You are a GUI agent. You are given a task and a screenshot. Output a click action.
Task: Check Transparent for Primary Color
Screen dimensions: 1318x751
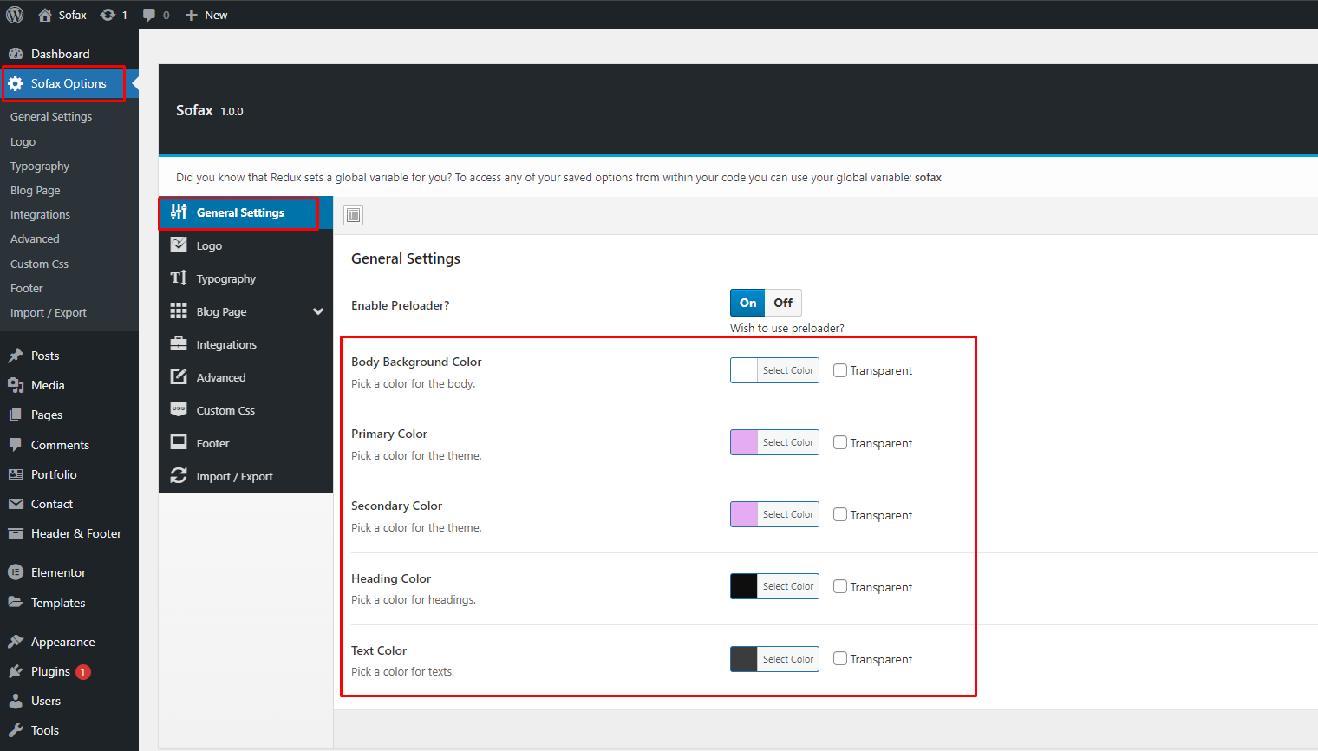point(840,442)
